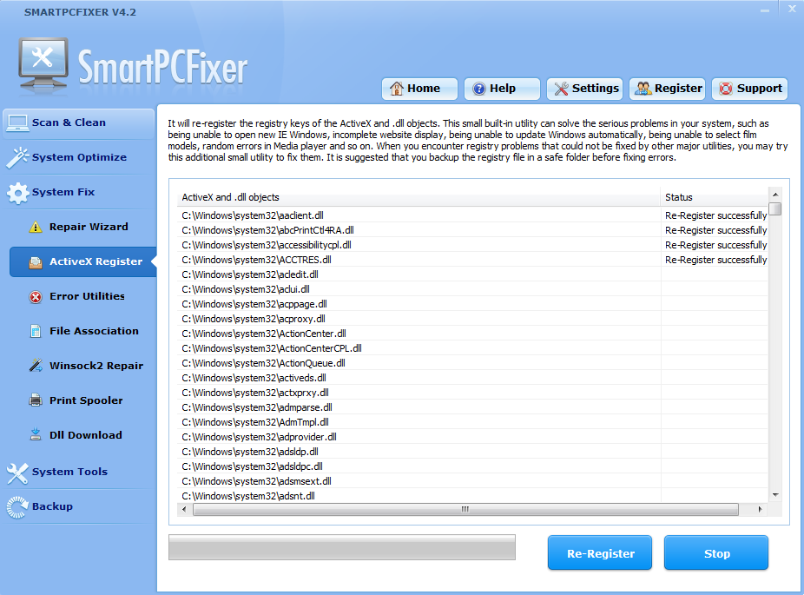This screenshot has height=595, width=804.
Task: Click the Register users icon
Action: point(643,89)
